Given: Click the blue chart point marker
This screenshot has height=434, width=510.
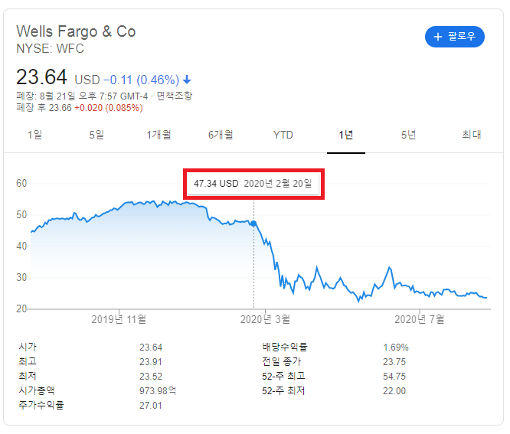Looking at the screenshot, I should [253, 224].
